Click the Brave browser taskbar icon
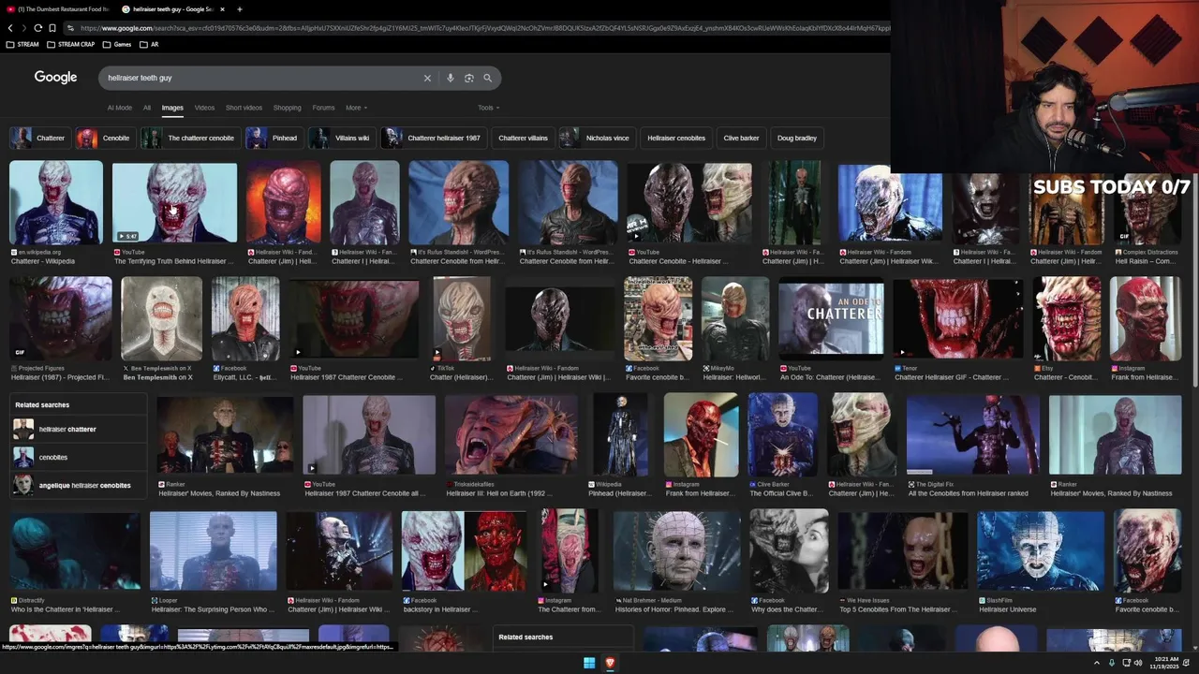The height and width of the screenshot is (674, 1199). (x=610, y=663)
